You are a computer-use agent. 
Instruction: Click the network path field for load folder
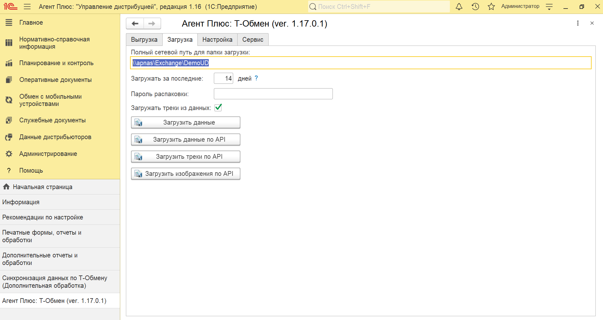[361, 63]
